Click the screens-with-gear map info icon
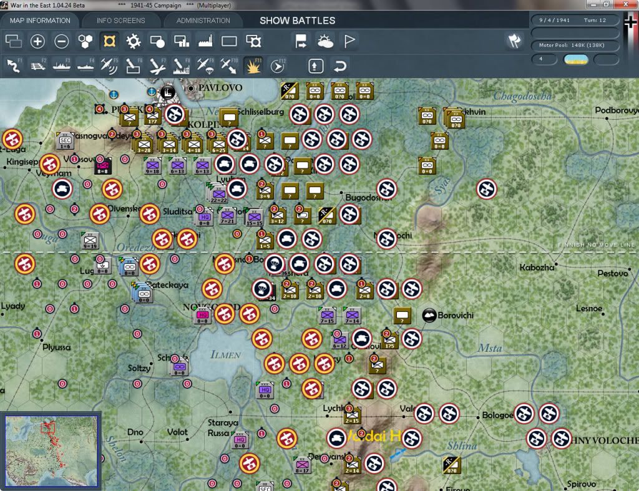The width and height of the screenshot is (639, 491). (x=253, y=41)
